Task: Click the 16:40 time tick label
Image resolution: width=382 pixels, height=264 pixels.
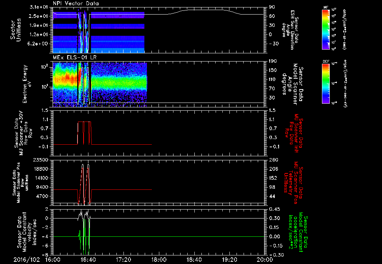Action: [x=88, y=260]
